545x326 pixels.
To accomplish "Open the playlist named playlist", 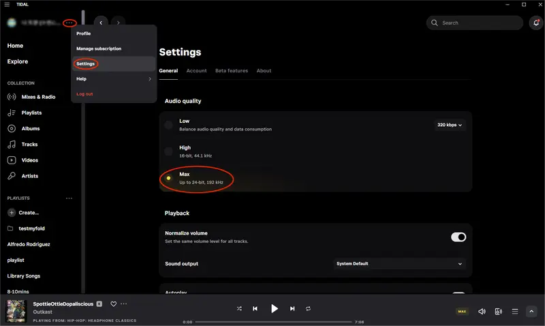I will click(16, 261).
